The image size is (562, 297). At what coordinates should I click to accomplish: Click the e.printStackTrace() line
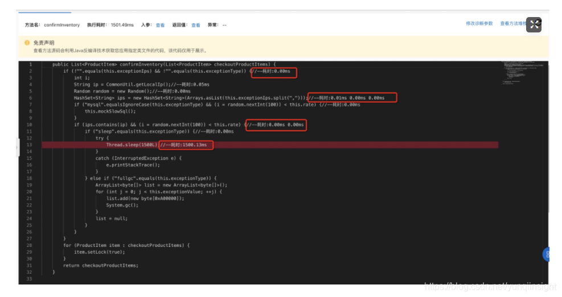pos(133,165)
